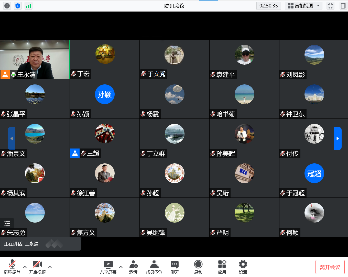The image size is (348, 277).
Task: Check the green network signal icon
Action: coord(28,6)
